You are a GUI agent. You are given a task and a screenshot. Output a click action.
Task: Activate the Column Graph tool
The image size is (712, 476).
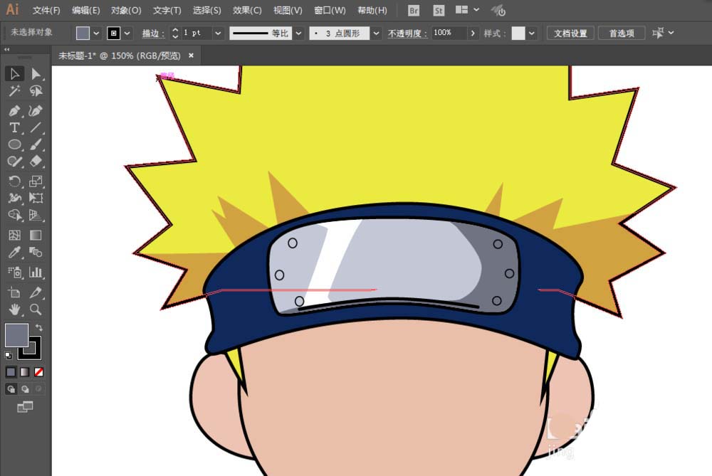[x=36, y=273]
